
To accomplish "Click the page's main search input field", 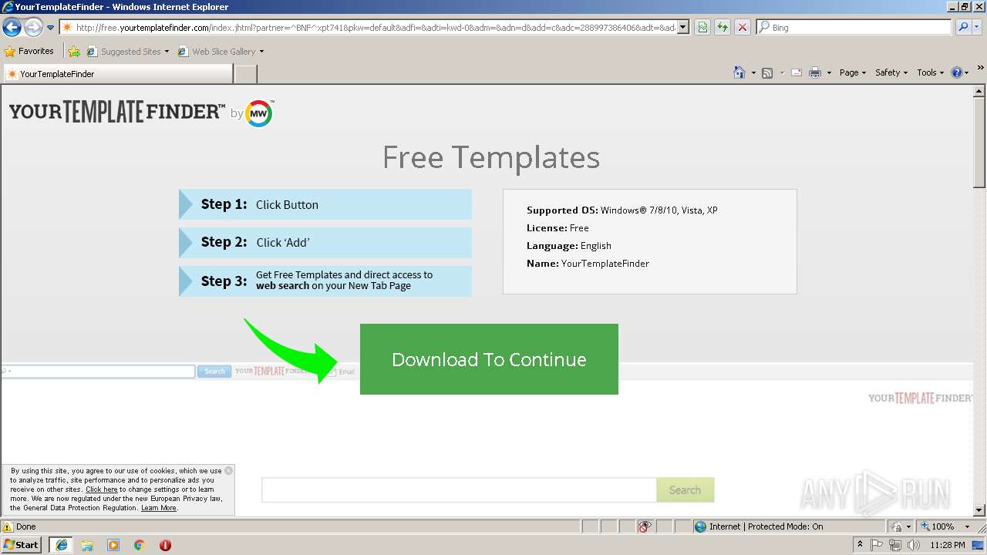I will point(459,489).
